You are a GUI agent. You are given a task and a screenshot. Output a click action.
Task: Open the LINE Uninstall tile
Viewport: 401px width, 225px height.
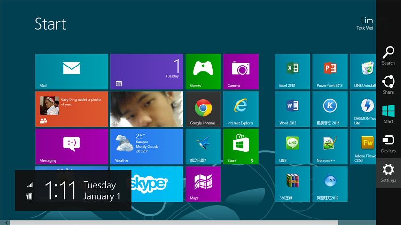coord(363,71)
